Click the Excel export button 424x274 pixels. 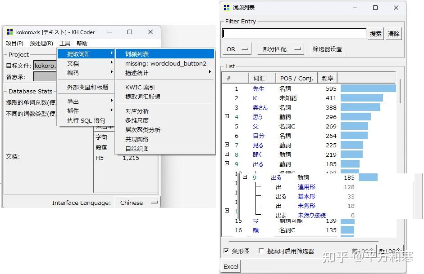click(x=230, y=266)
